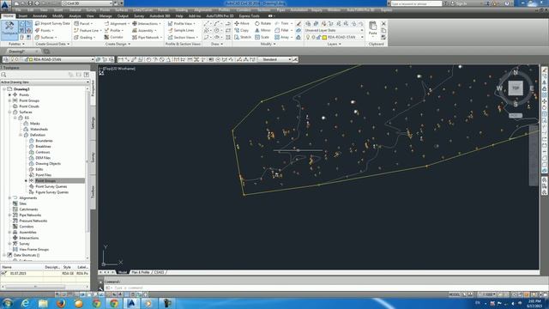549x309 pixels.
Task: Select Breaklines tree item
Action: pos(43,147)
